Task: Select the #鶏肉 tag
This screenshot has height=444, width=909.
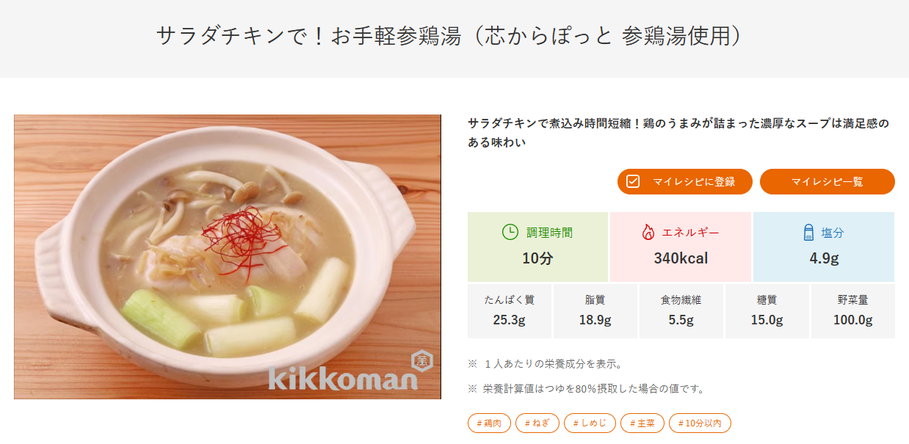Action: [489, 423]
